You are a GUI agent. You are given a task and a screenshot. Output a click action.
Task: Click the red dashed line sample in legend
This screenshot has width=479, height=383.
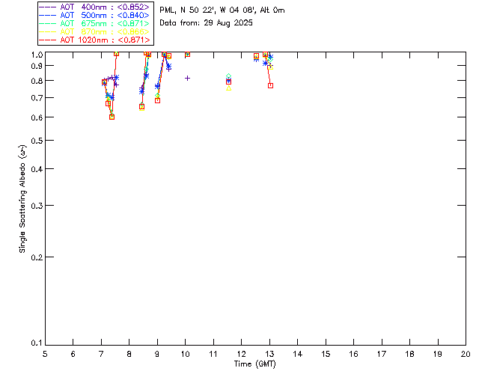(x=48, y=40)
